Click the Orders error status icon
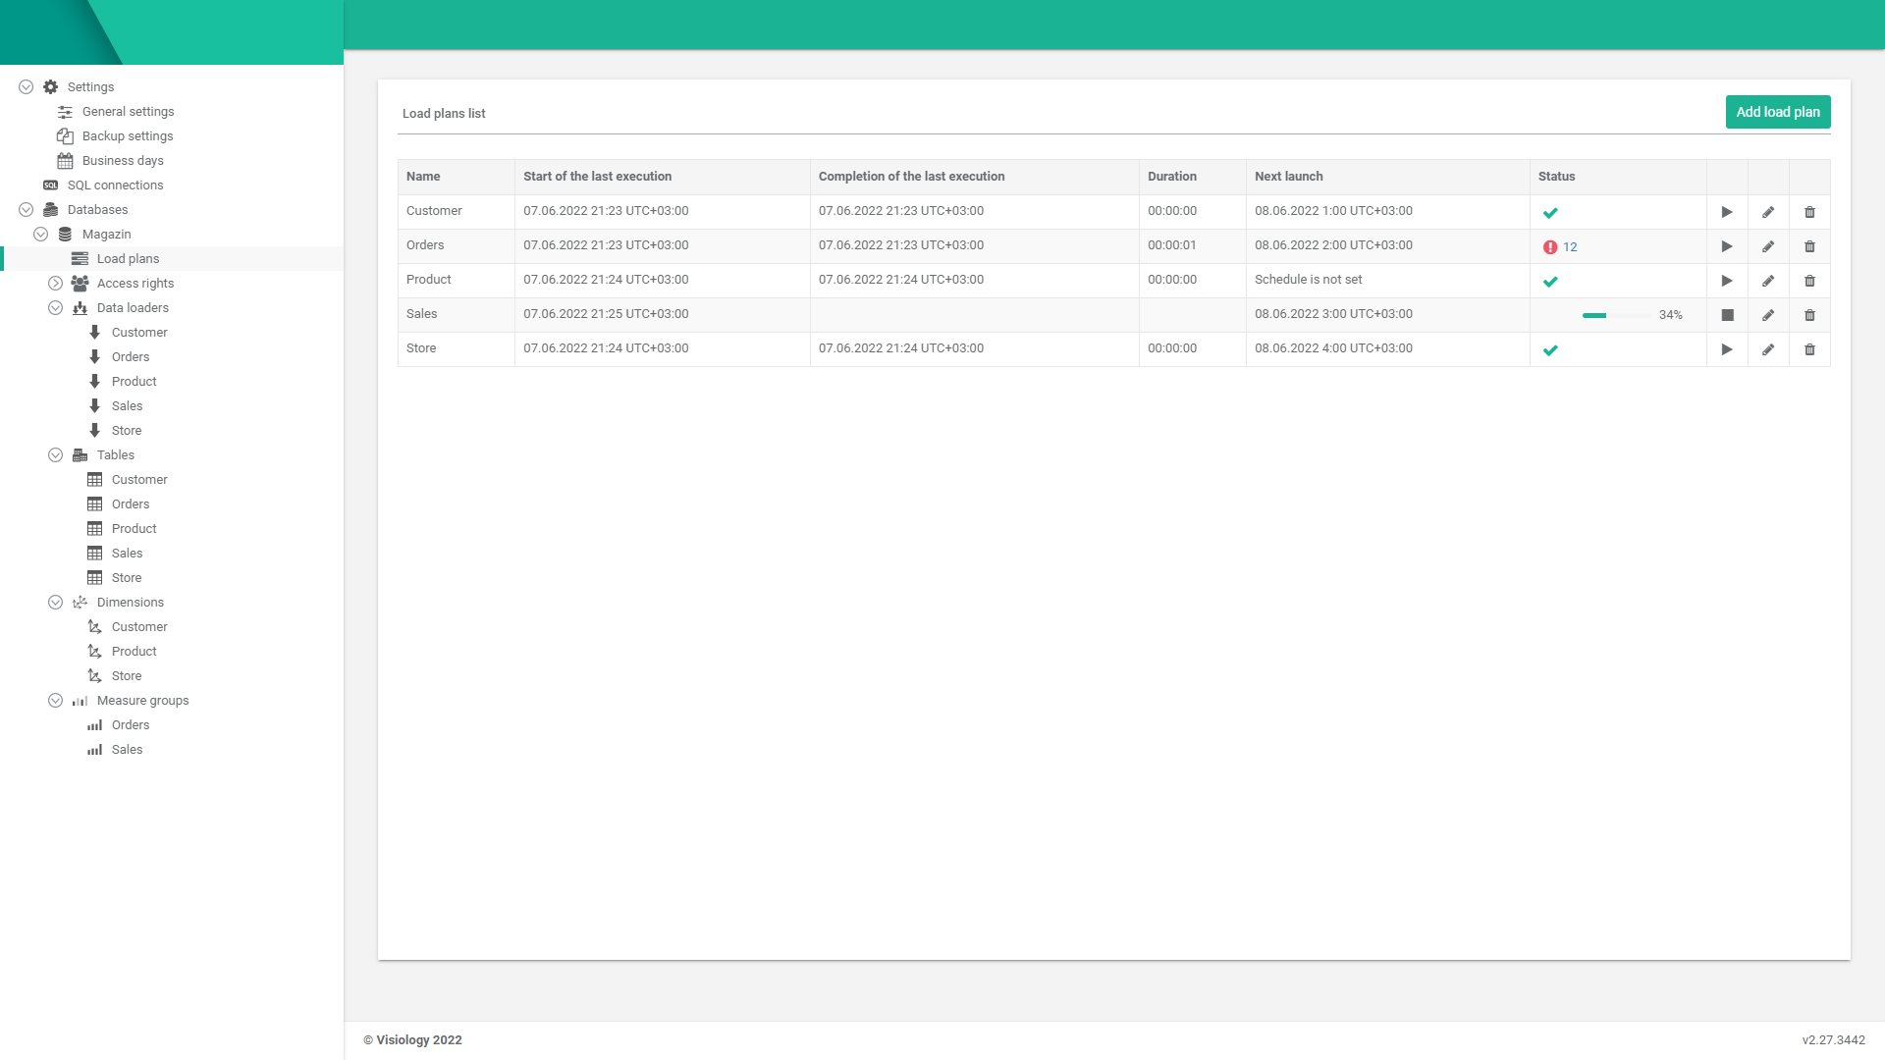The width and height of the screenshot is (1885, 1060). click(1550, 247)
